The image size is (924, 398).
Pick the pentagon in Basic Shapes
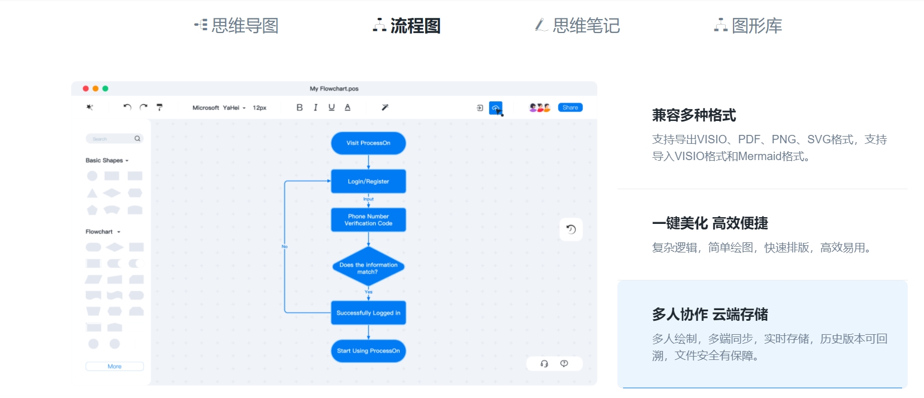pos(92,210)
